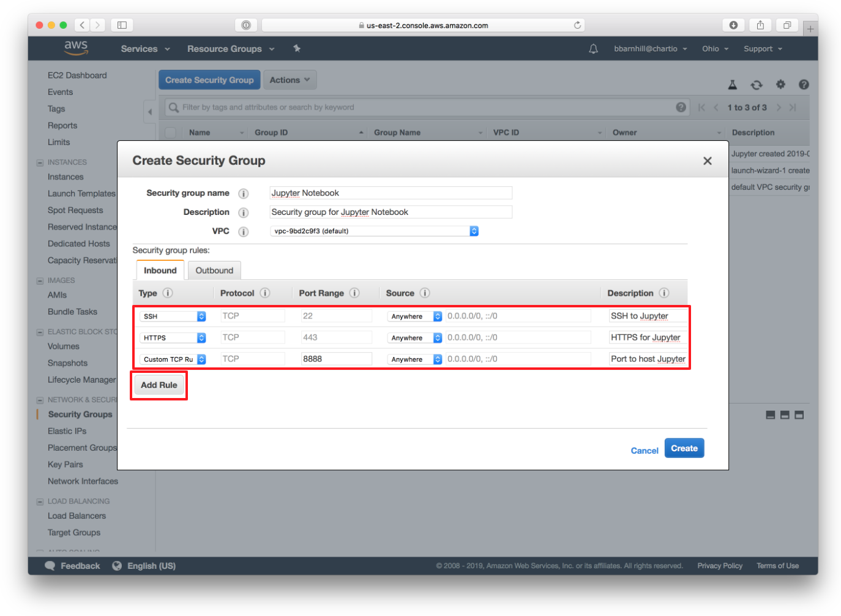Click the group Description input field
841x616 pixels.
pyautogui.click(x=391, y=212)
